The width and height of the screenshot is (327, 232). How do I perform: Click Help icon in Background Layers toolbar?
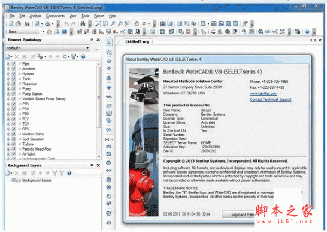69,173
